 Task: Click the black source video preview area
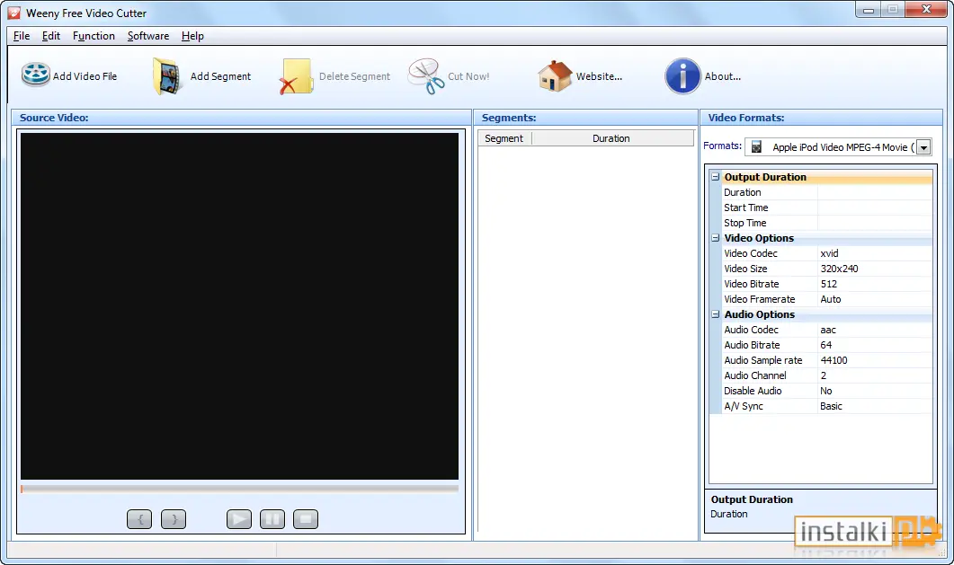pyautogui.click(x=240, y=306)
